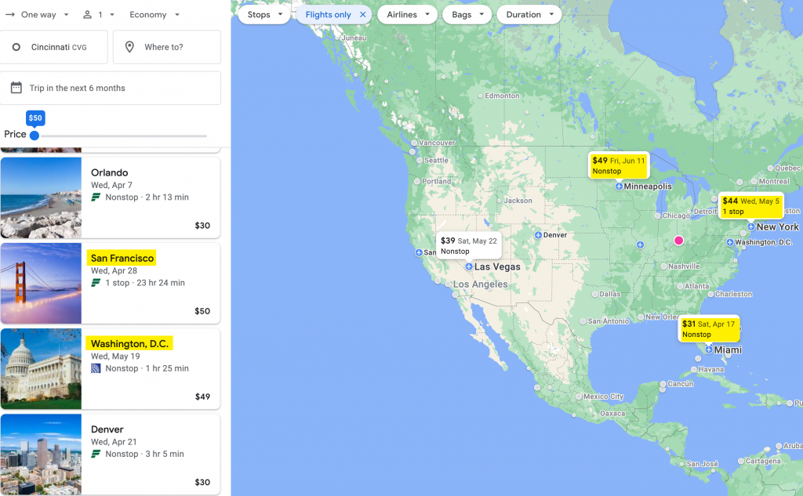Click the Havana city dot on map

pyautogui.click(x=694, y=369)
